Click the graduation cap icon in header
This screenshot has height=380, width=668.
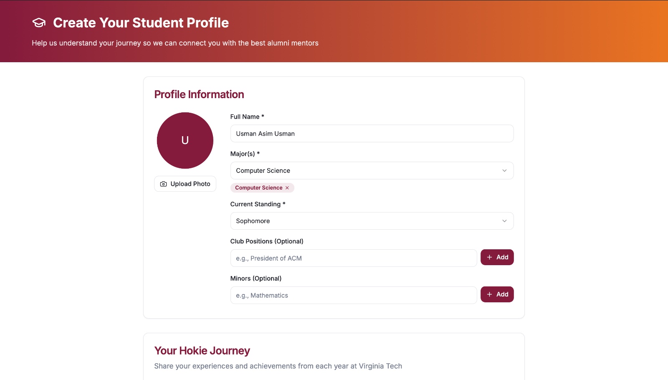point(39,23)
